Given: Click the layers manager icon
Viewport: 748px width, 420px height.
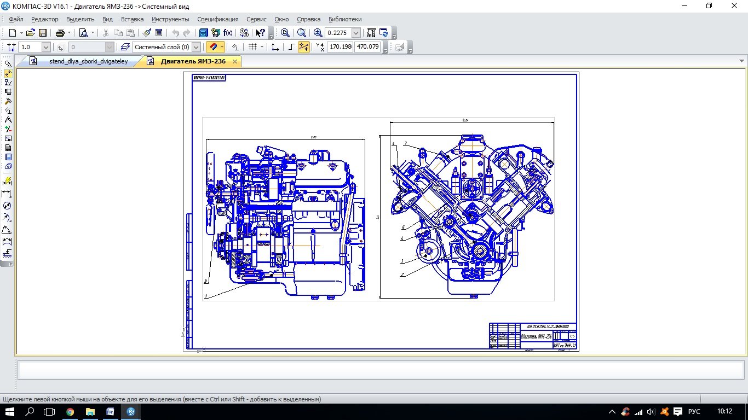Looking at the screenshot, I should pyautogui.click(x=125, y=47).
